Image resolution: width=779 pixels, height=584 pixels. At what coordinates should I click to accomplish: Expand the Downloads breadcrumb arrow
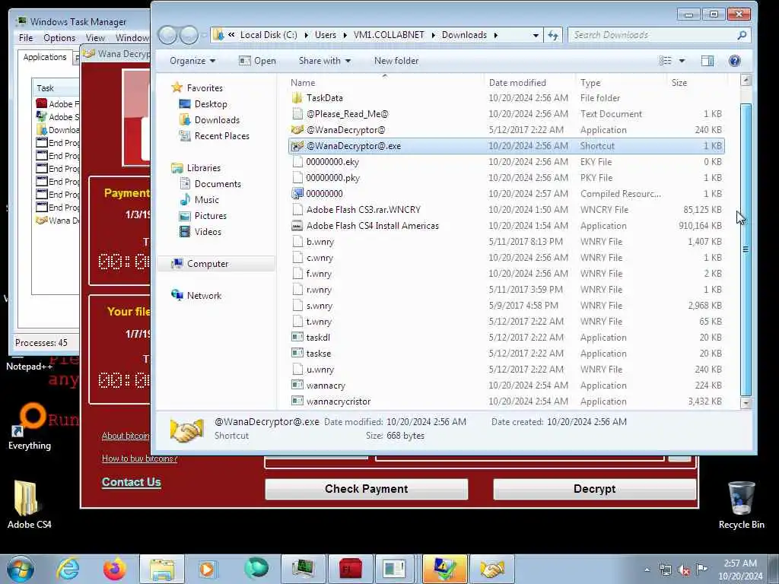point(496,35)
